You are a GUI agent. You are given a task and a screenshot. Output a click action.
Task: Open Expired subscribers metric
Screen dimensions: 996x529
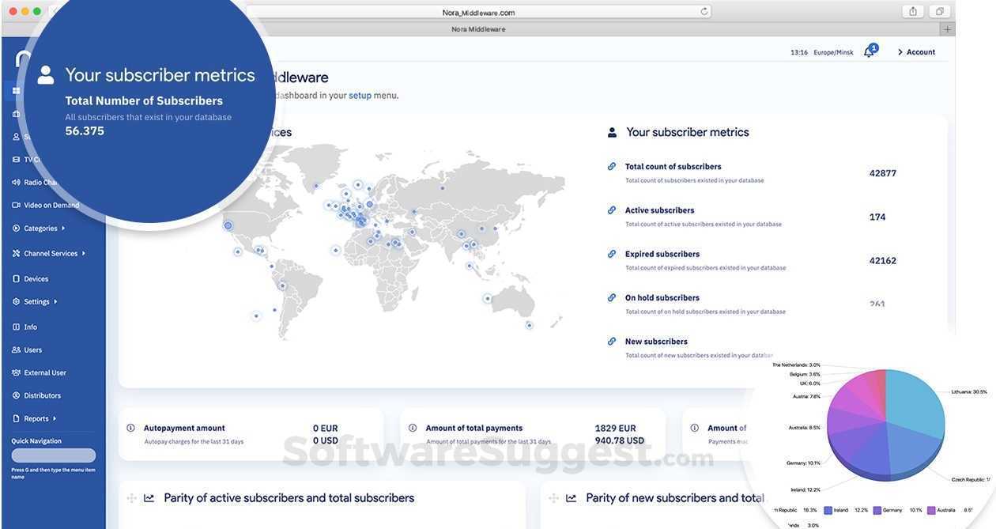662,254
